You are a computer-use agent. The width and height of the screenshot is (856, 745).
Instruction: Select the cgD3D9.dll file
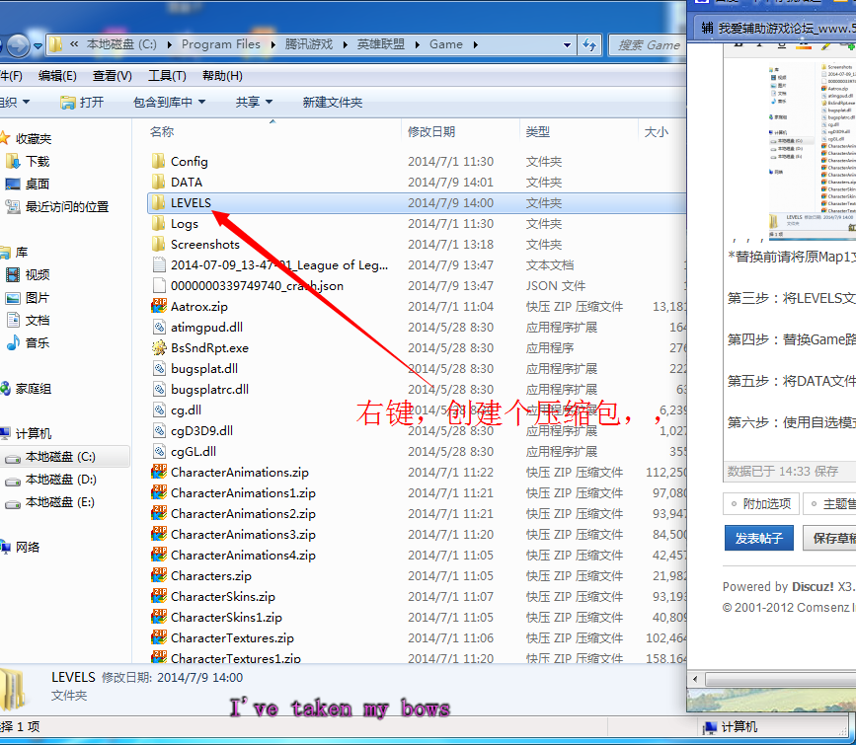(x=201, y=430)
